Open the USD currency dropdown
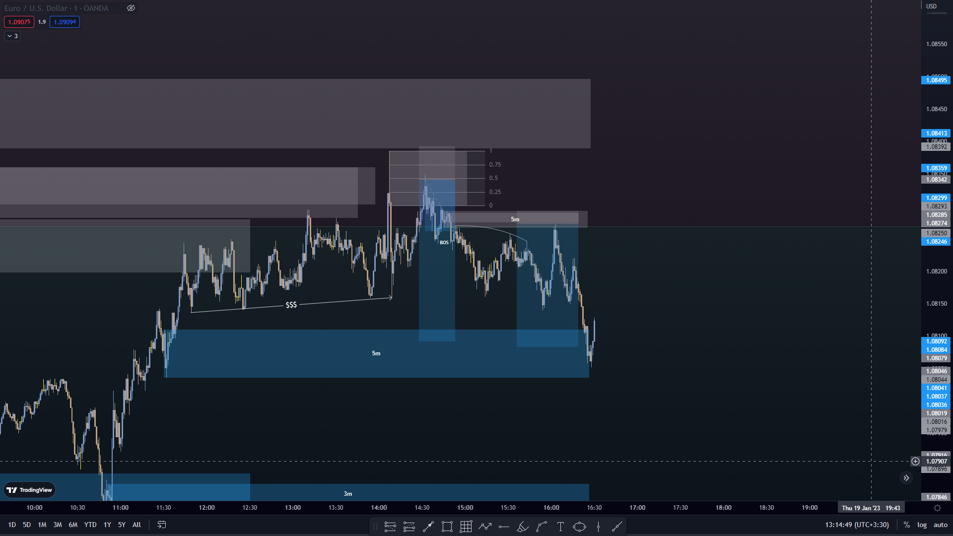953x536 pixels. tap(931, 6)
